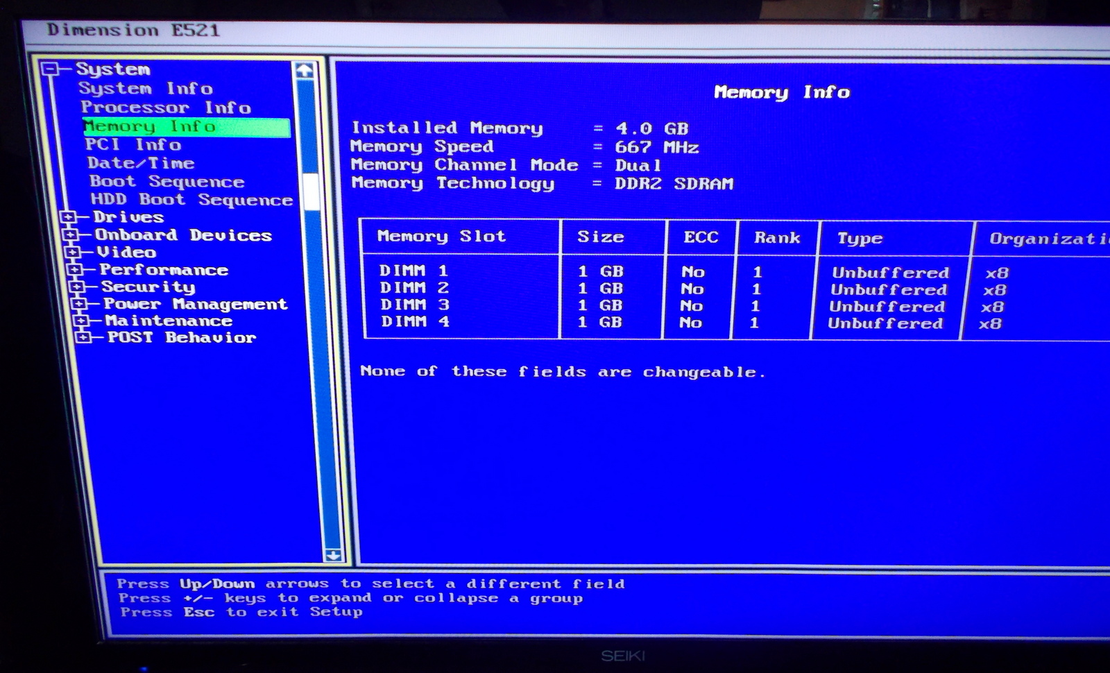Expand the POST Behavior group

tap(83, 337)
